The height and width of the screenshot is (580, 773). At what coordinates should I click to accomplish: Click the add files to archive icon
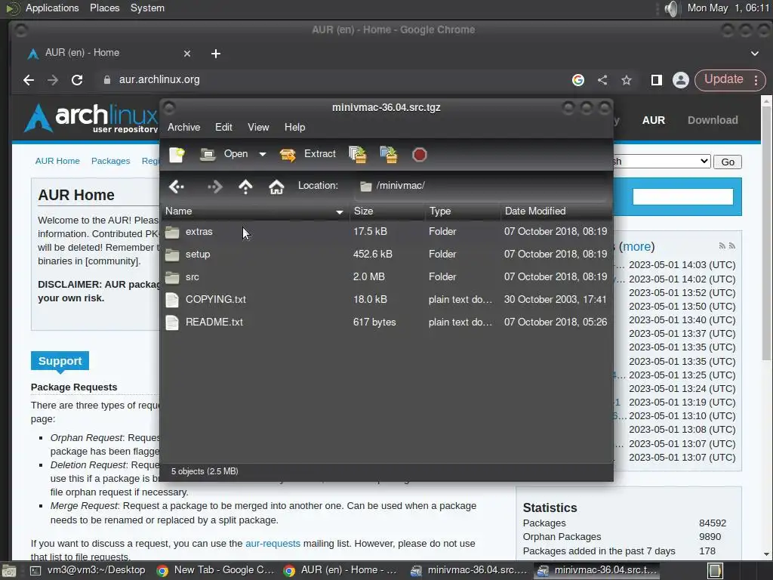coord(357,154)
